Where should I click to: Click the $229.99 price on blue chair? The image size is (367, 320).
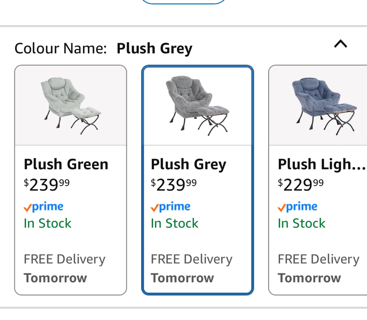tap(300, 184)
